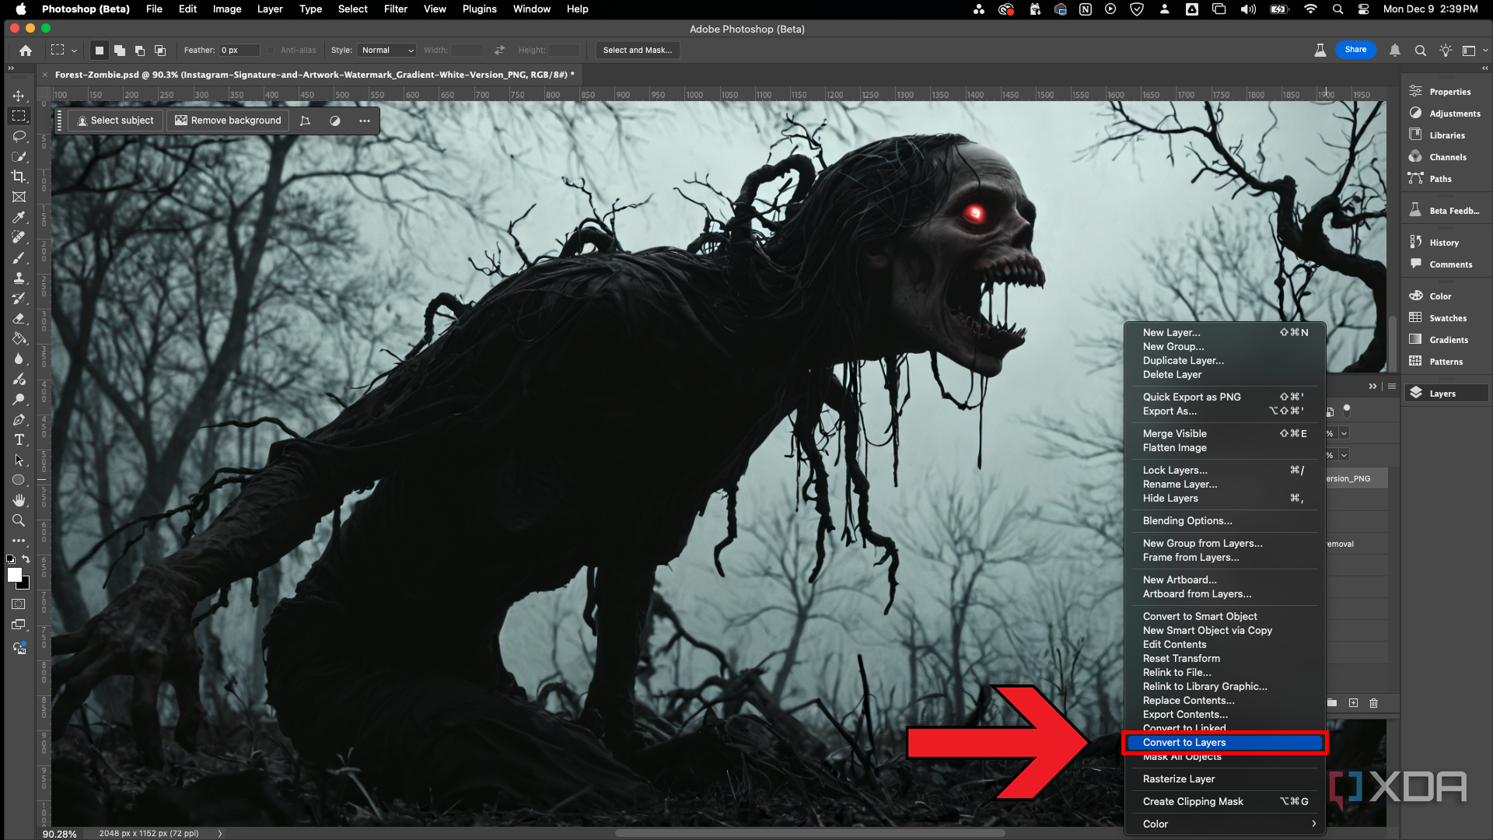Click the Select subject button
The width and height of the screenshot is (1493, 840).
click(116, 121)
